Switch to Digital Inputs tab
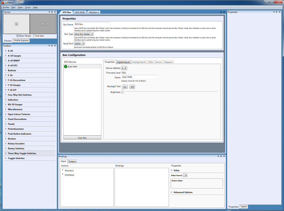 pyautogui.click(x=123, y=62)
